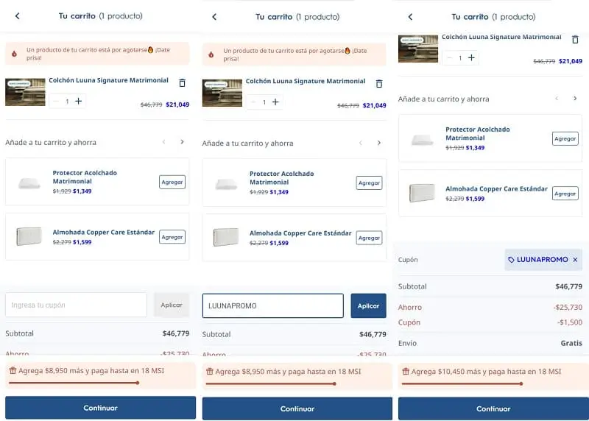Image resolution: width=589 pixels, height=421 pixels.
Task: Click 'Tu carrito (1 producto)' heading in middle cart
Action: pos(297,17)
